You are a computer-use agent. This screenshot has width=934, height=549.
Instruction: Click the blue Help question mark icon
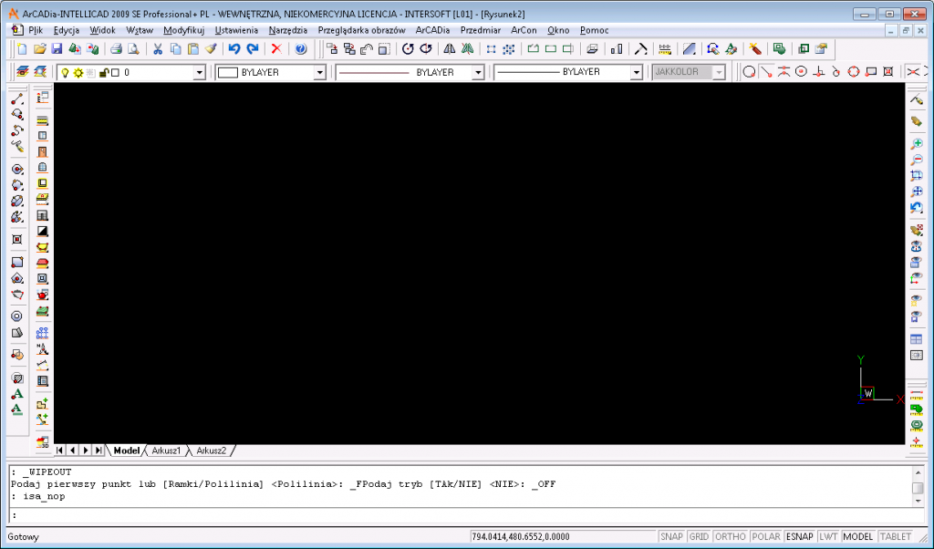point(300,48)
